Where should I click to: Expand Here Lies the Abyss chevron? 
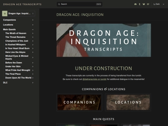pos(33,52)
